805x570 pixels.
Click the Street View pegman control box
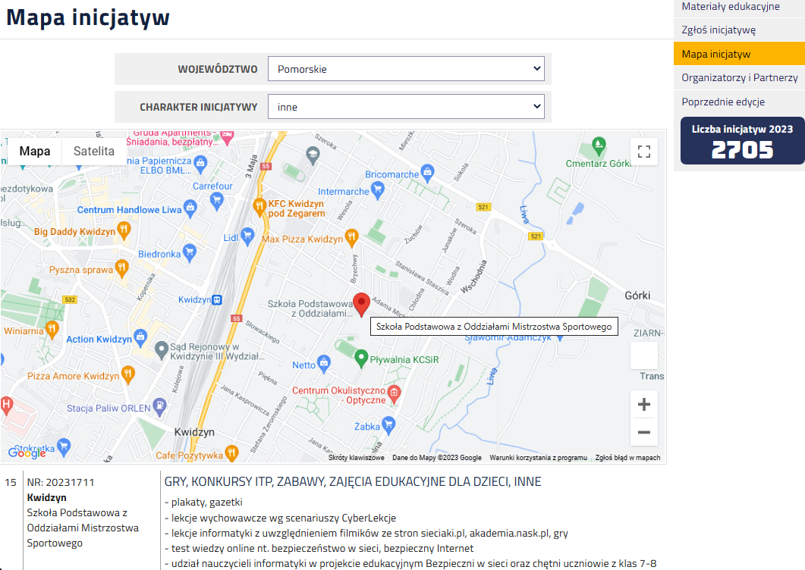click(x=644, y=355)
